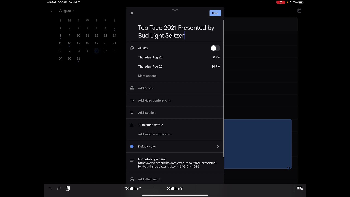
Task: Click the notification bell icon
Action: click(x=132, y=125)
